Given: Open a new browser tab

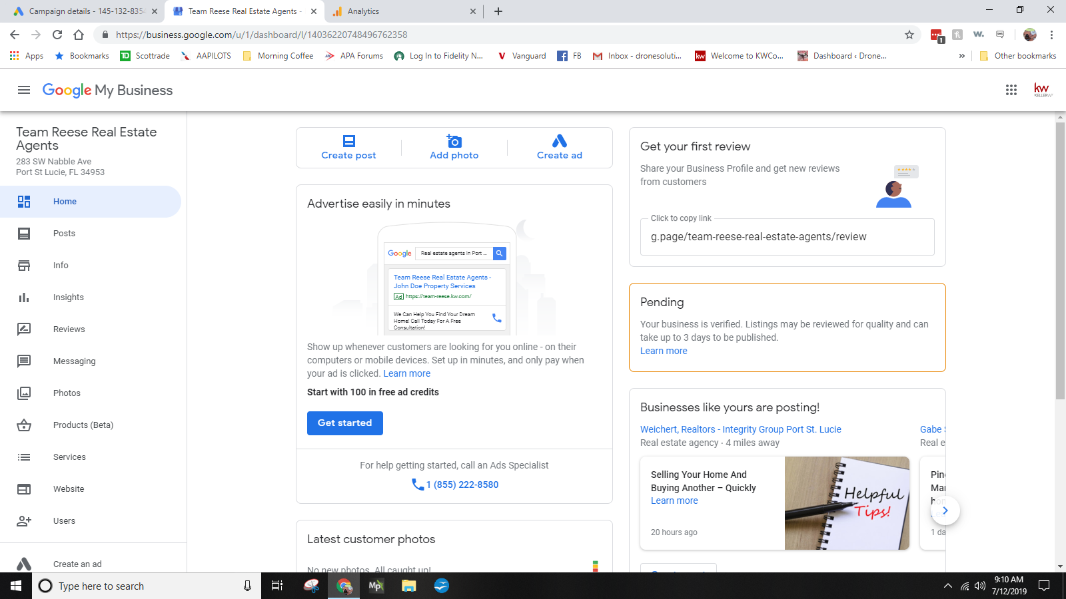Looking at the screenshot, I should 498,11.
